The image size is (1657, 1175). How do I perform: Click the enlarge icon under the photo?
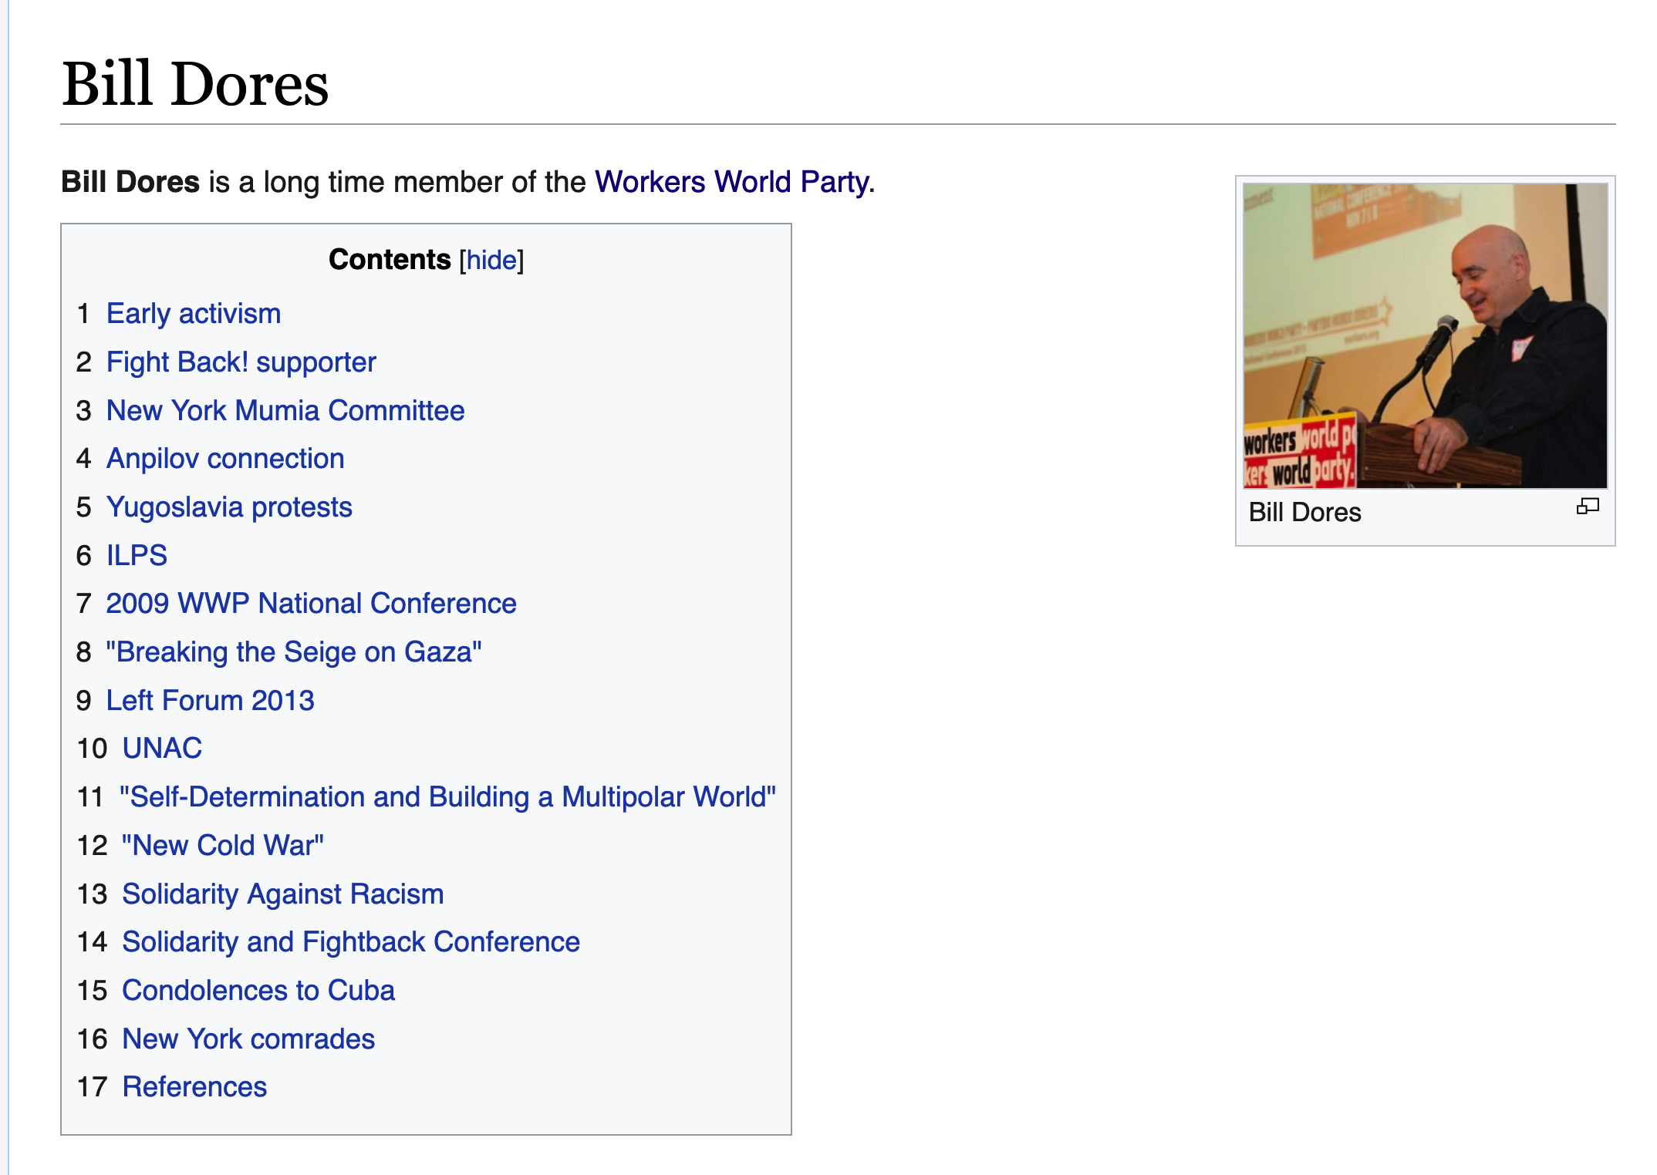coord(1588,507)
